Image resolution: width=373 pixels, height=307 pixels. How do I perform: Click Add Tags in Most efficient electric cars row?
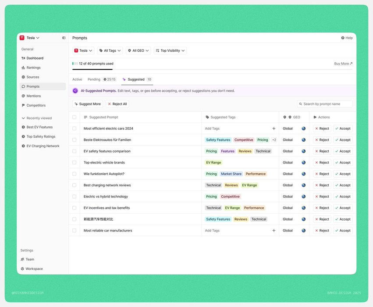coord(212,129)
